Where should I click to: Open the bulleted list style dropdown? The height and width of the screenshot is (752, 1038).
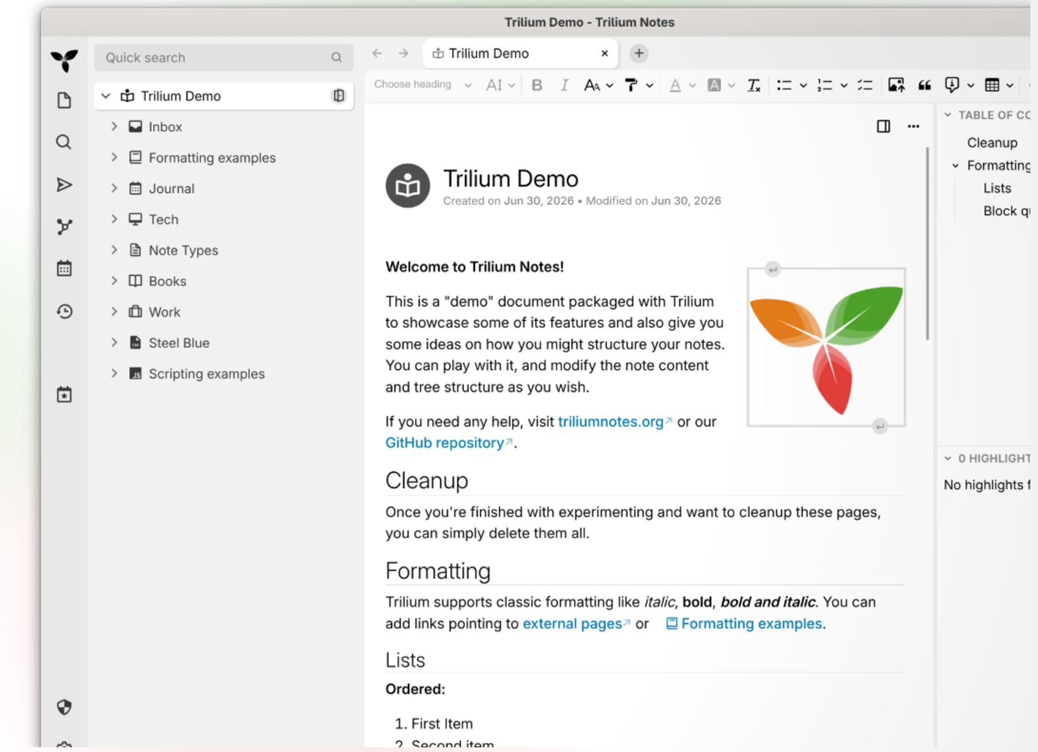[803, 86]
